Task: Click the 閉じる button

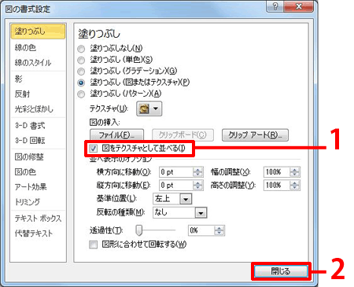Action: click(x=281, y=271)
